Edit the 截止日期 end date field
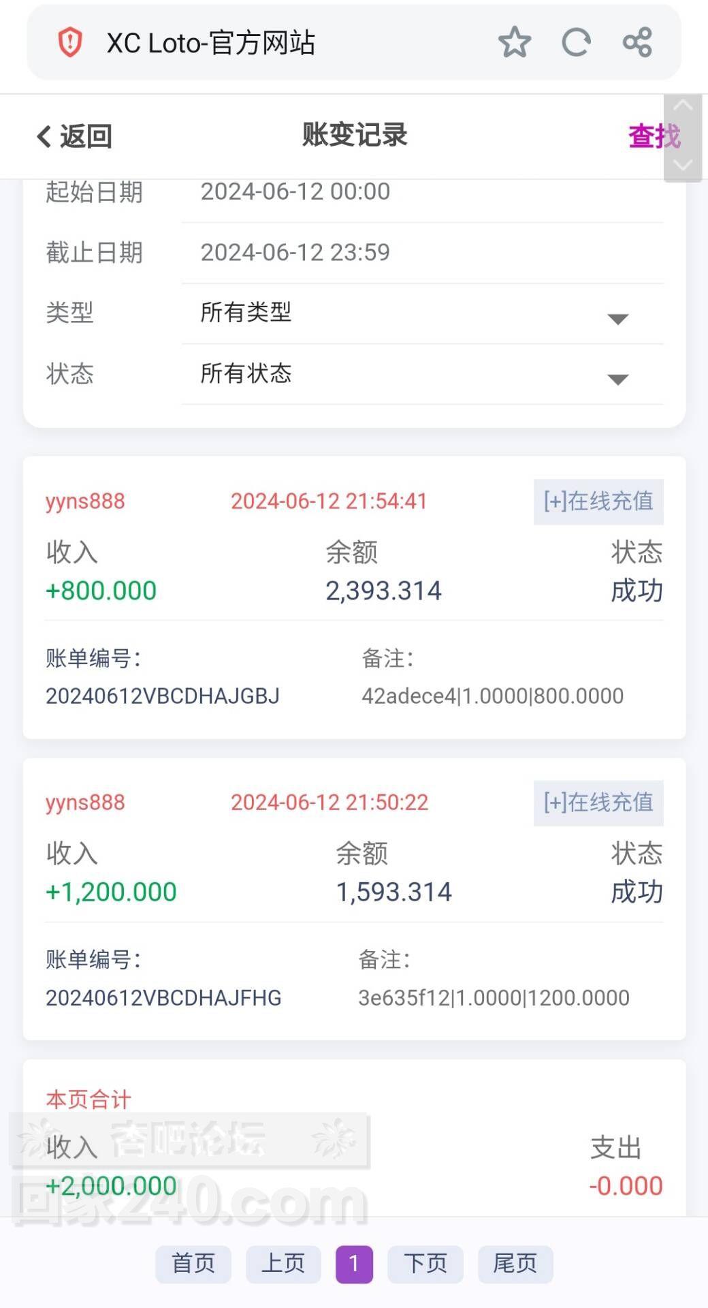The width and height of the screenshot is (708, 1308). [x=422, y=253]
